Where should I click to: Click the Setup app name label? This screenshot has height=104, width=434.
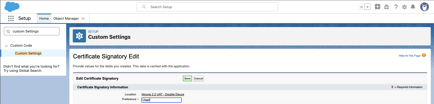click(24, 18)
